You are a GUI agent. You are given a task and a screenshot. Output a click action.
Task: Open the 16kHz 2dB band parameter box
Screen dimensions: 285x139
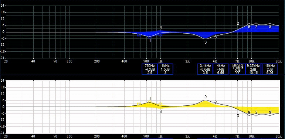point(269,69)
